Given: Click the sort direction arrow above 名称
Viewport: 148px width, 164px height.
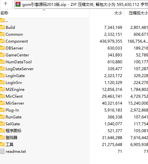Looking at the screenshot, I should [x=44, y=10].
